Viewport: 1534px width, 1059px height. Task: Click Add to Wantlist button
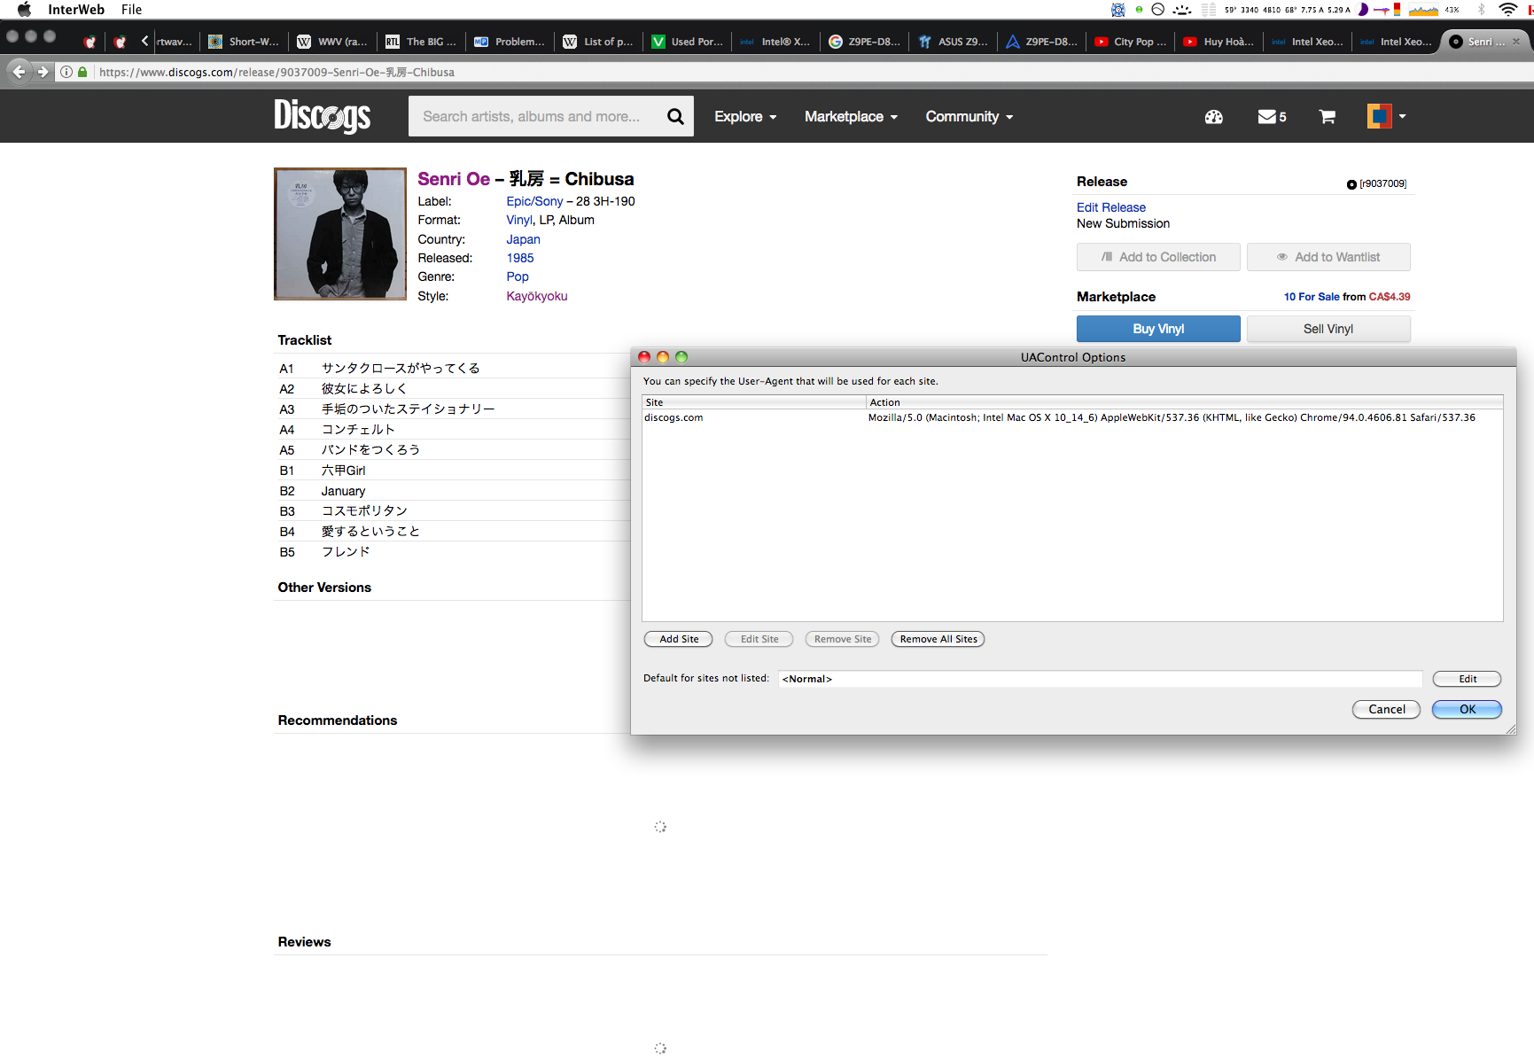click(1328, 257)
